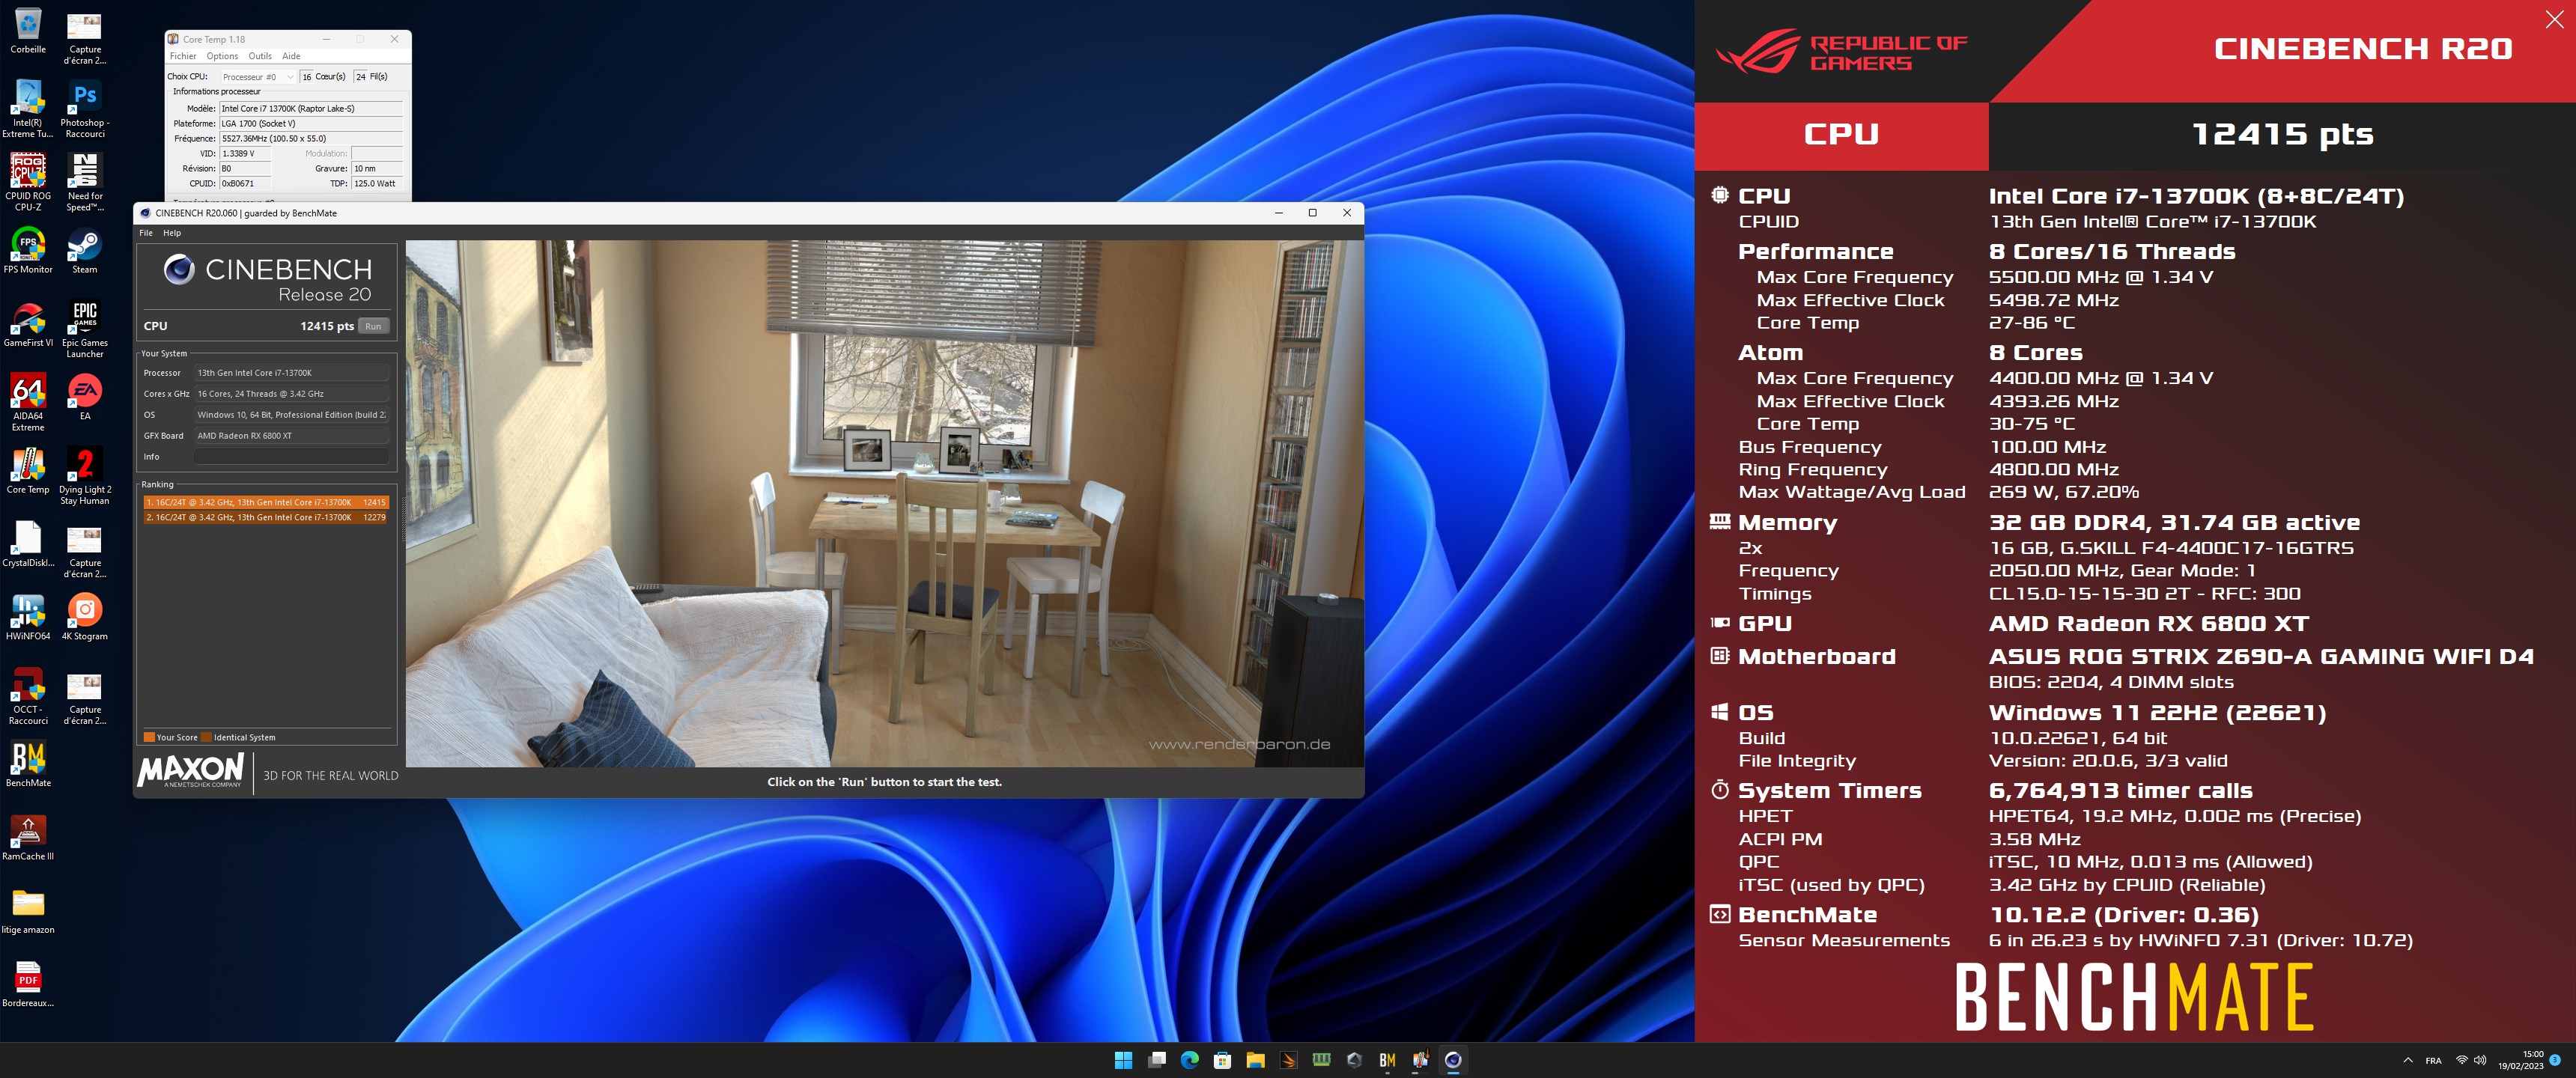Image resolution: width=2576 pixels, height=1078 pixels.
Task: Click the Cores x GHz field in Cinebench
Action: 291,394
